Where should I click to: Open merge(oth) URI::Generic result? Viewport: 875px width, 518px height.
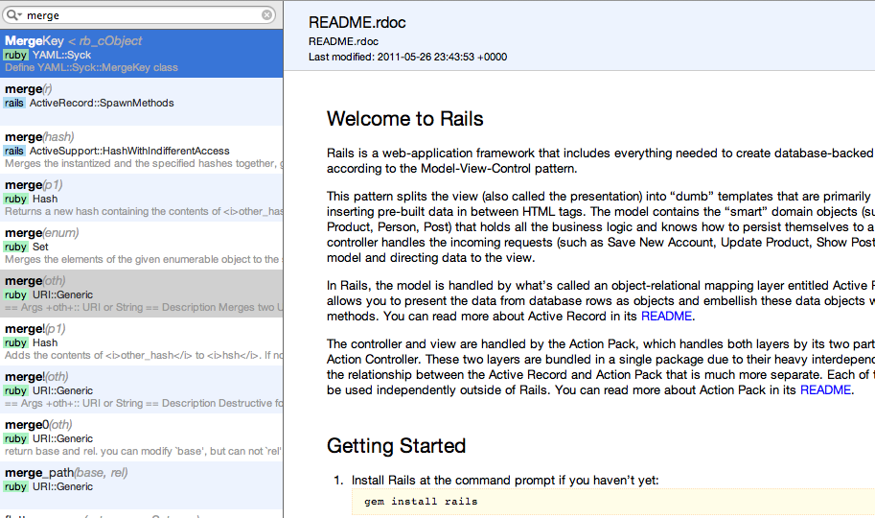[x=141, y=294]
